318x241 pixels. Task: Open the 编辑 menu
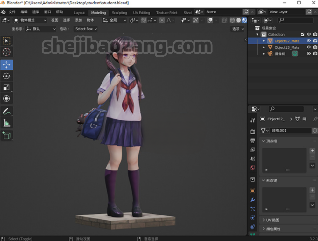24,12
